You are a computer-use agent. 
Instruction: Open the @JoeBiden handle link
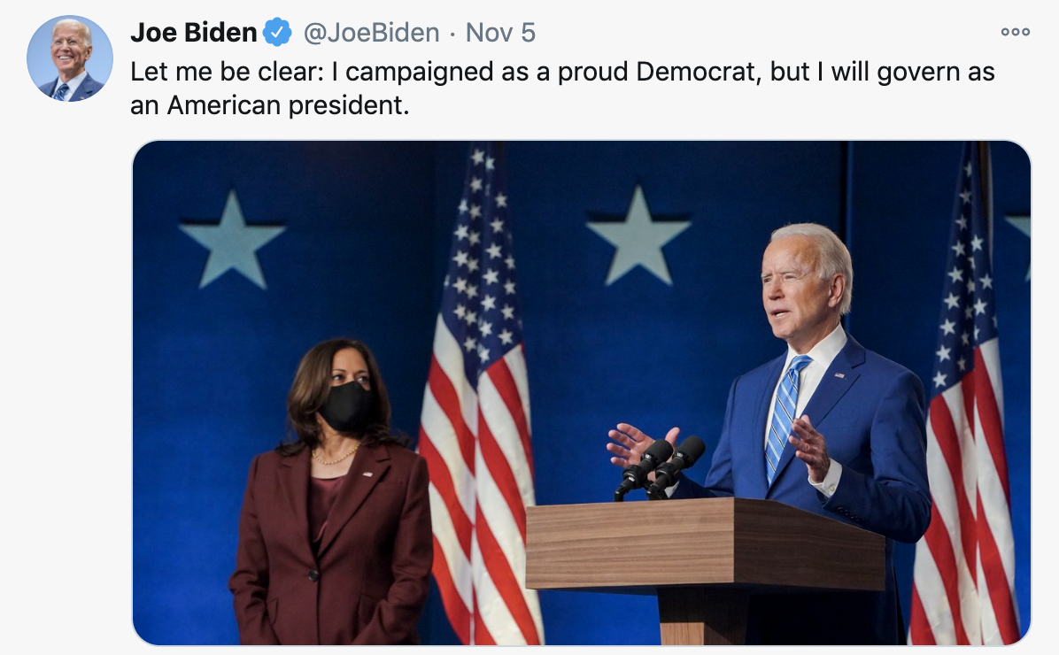click(x=372, y=33)
